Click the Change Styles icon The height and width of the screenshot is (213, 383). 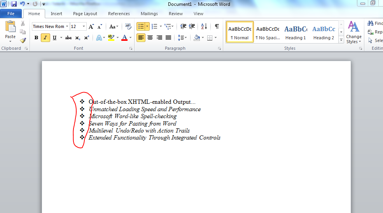354,26
